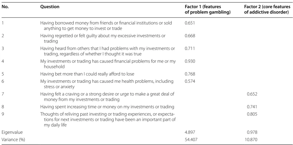The width and height of the screenshot is (293, 145).
Task: Click loading value 0.574 for question 6
Action: tap(190, 81)
